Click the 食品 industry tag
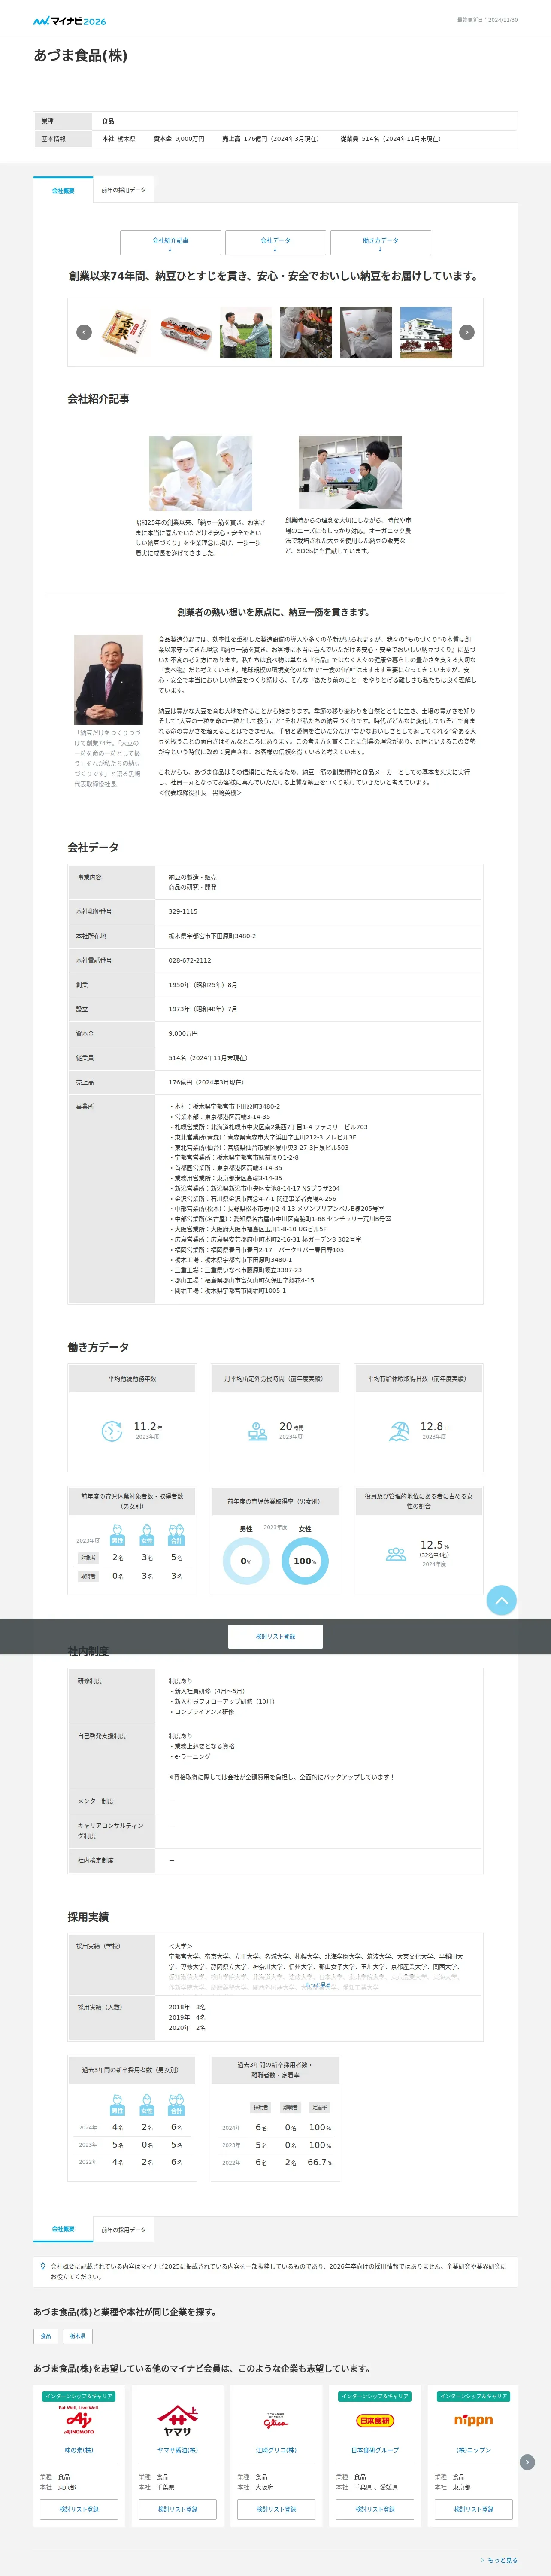The width and height of the screenshot is (551, 2576). click(x=46, y=2336)
